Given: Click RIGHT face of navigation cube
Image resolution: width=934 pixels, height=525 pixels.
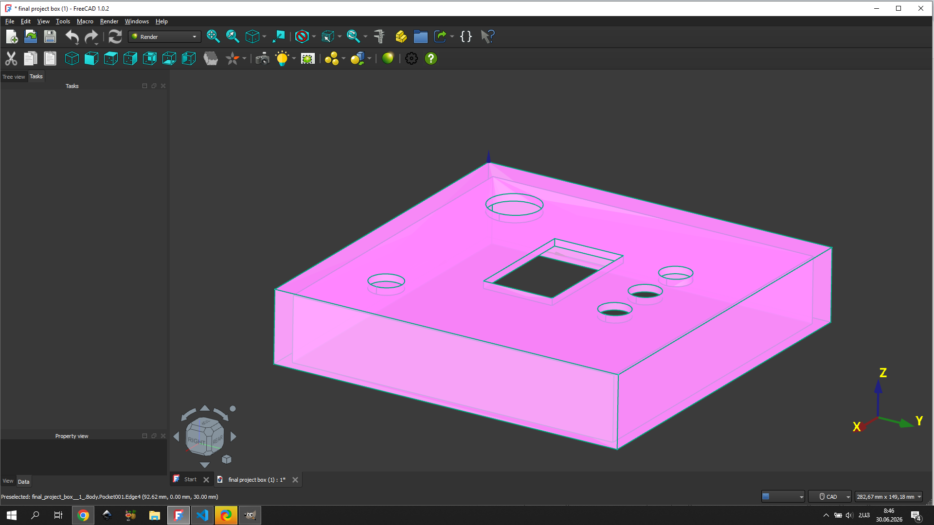Looking at the screenshot, I should coord(197,440).
